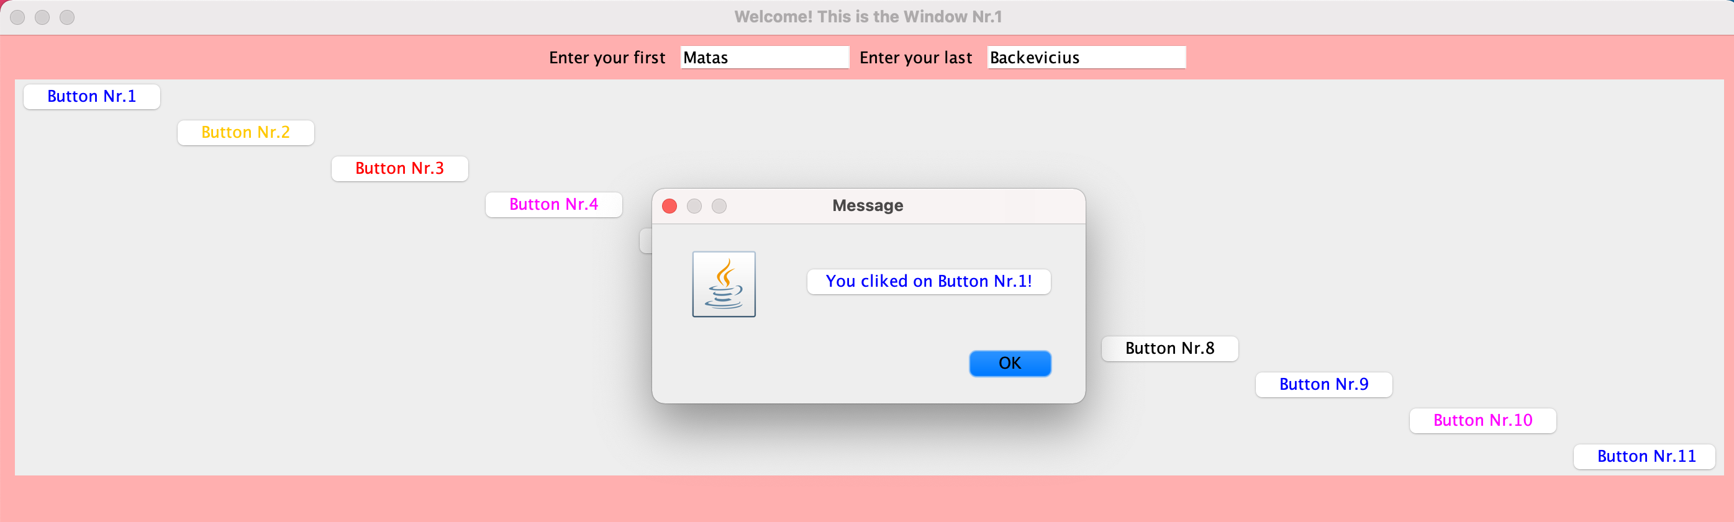Click the 'Enter your first' label
Screen dimensions: 1734x522
point(607,58)
